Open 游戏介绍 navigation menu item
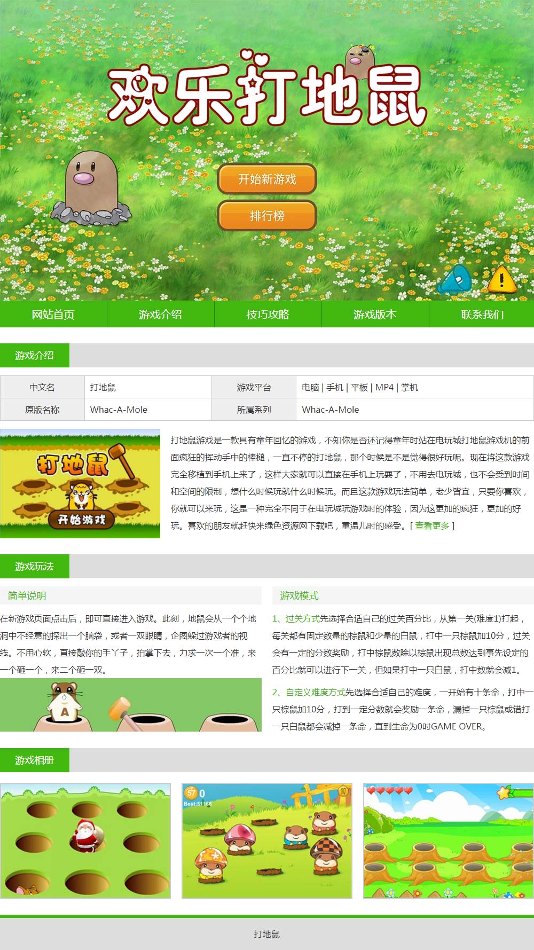 tap(161, 314)
